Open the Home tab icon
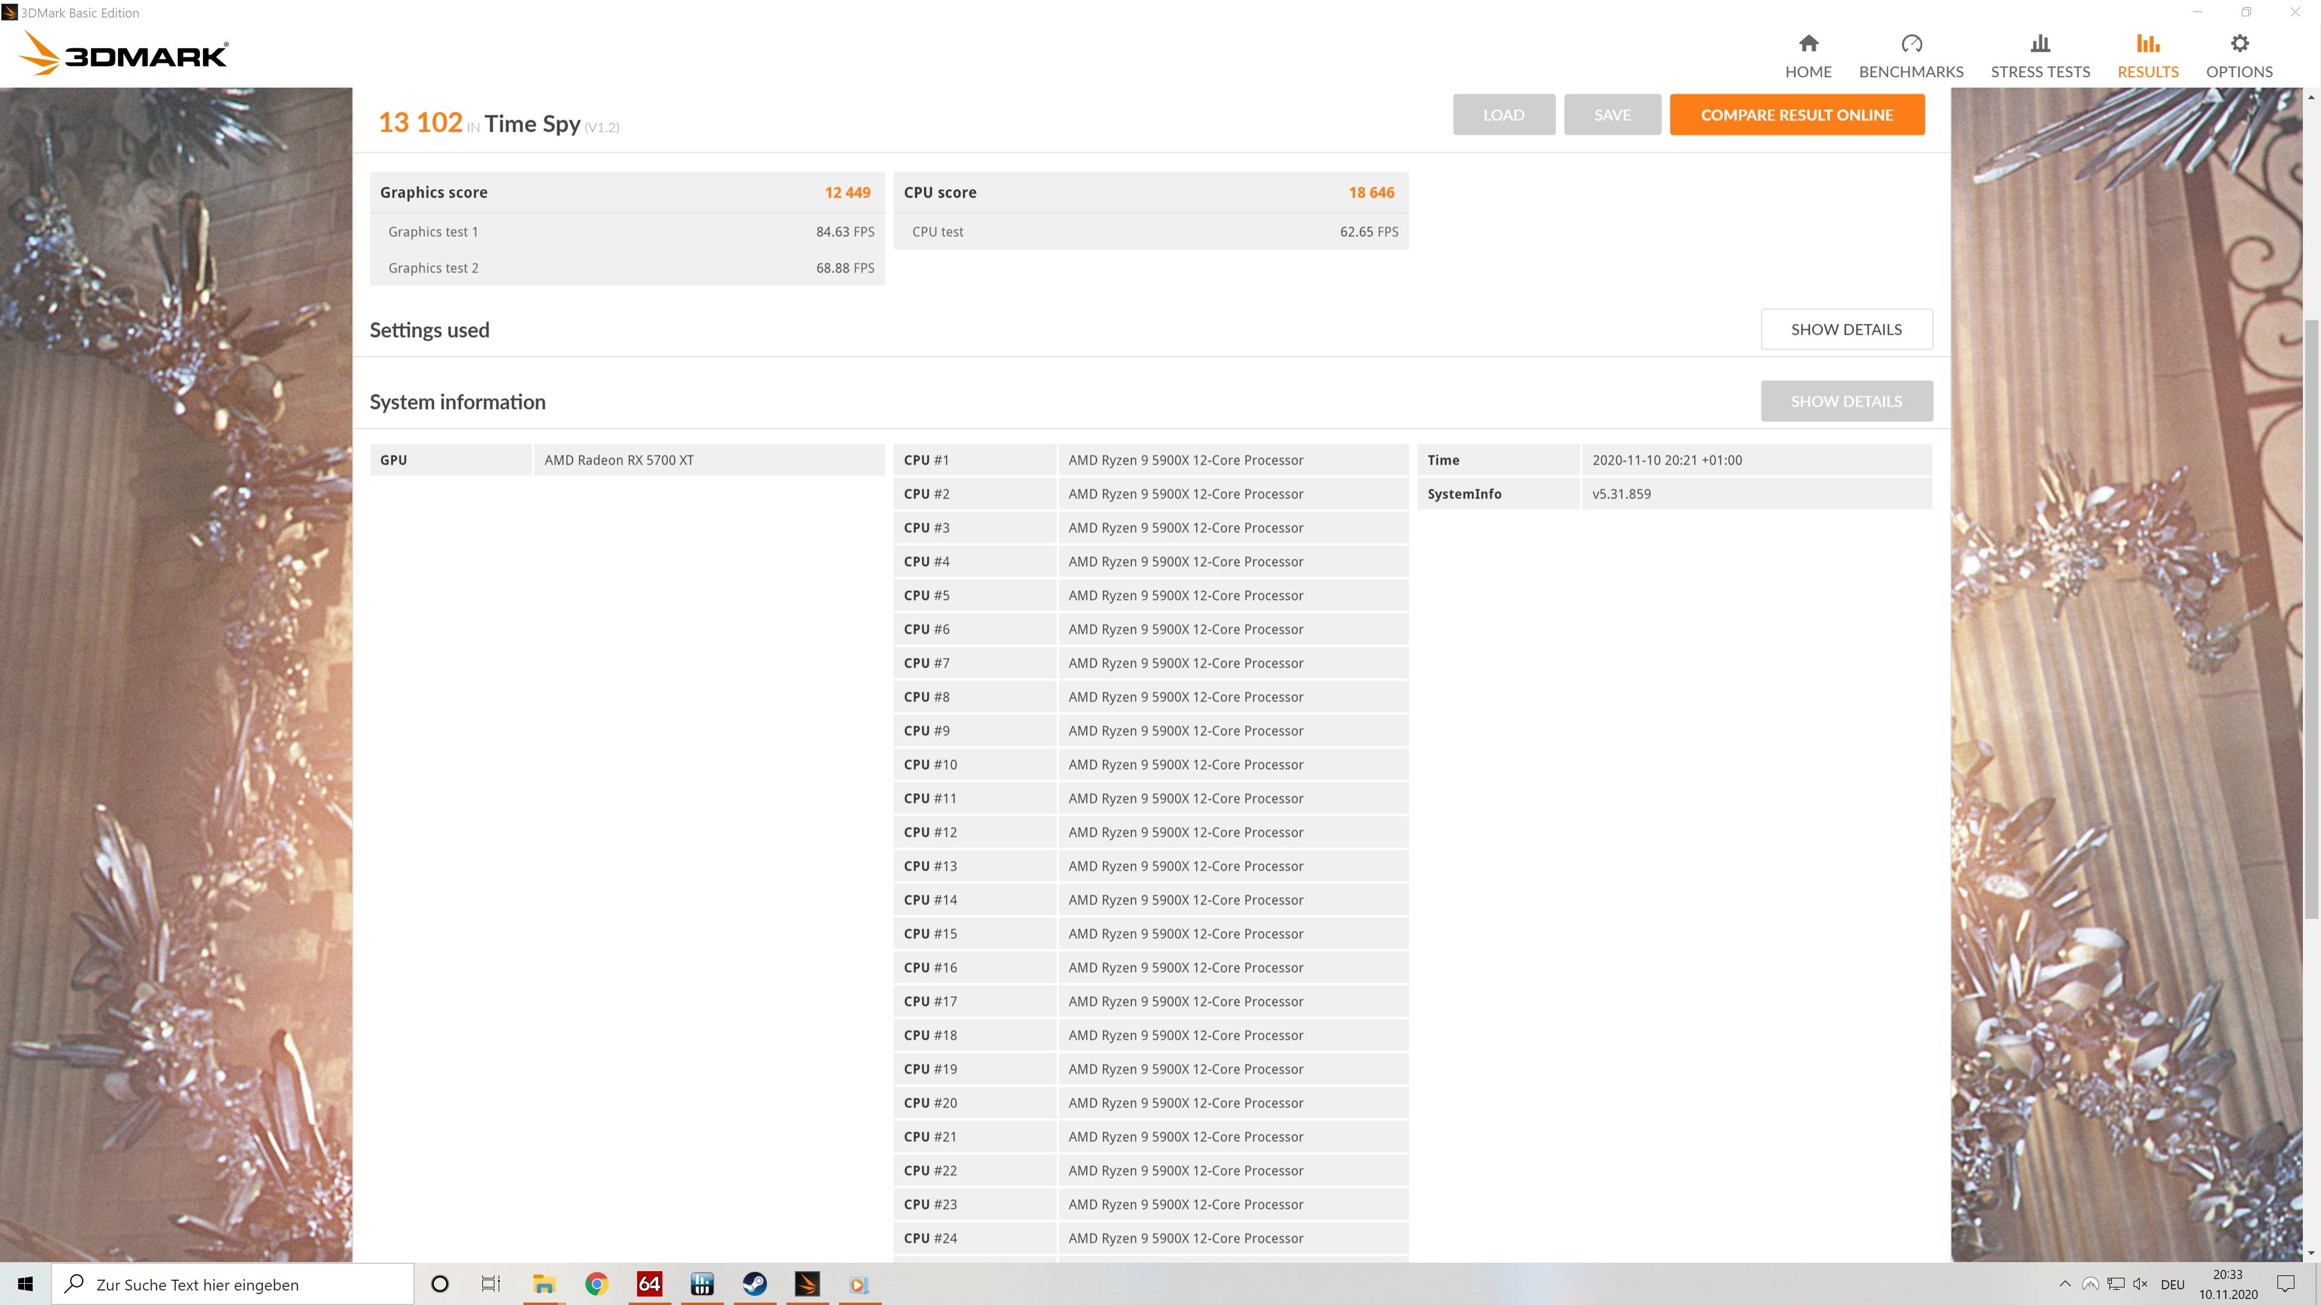2321x1305 pixels. pos(1807,44)
